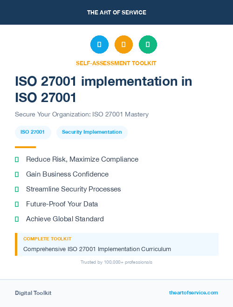The width and height of the screenshot is (233, 307).
Task: Click the COMPLETE TOOLKIT heading
Action: (47, 239)
